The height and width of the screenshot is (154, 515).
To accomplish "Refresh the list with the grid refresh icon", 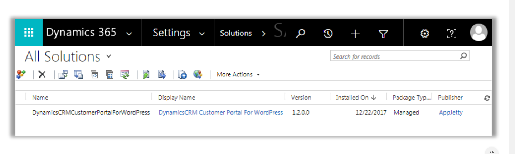I will click(487, 98).
